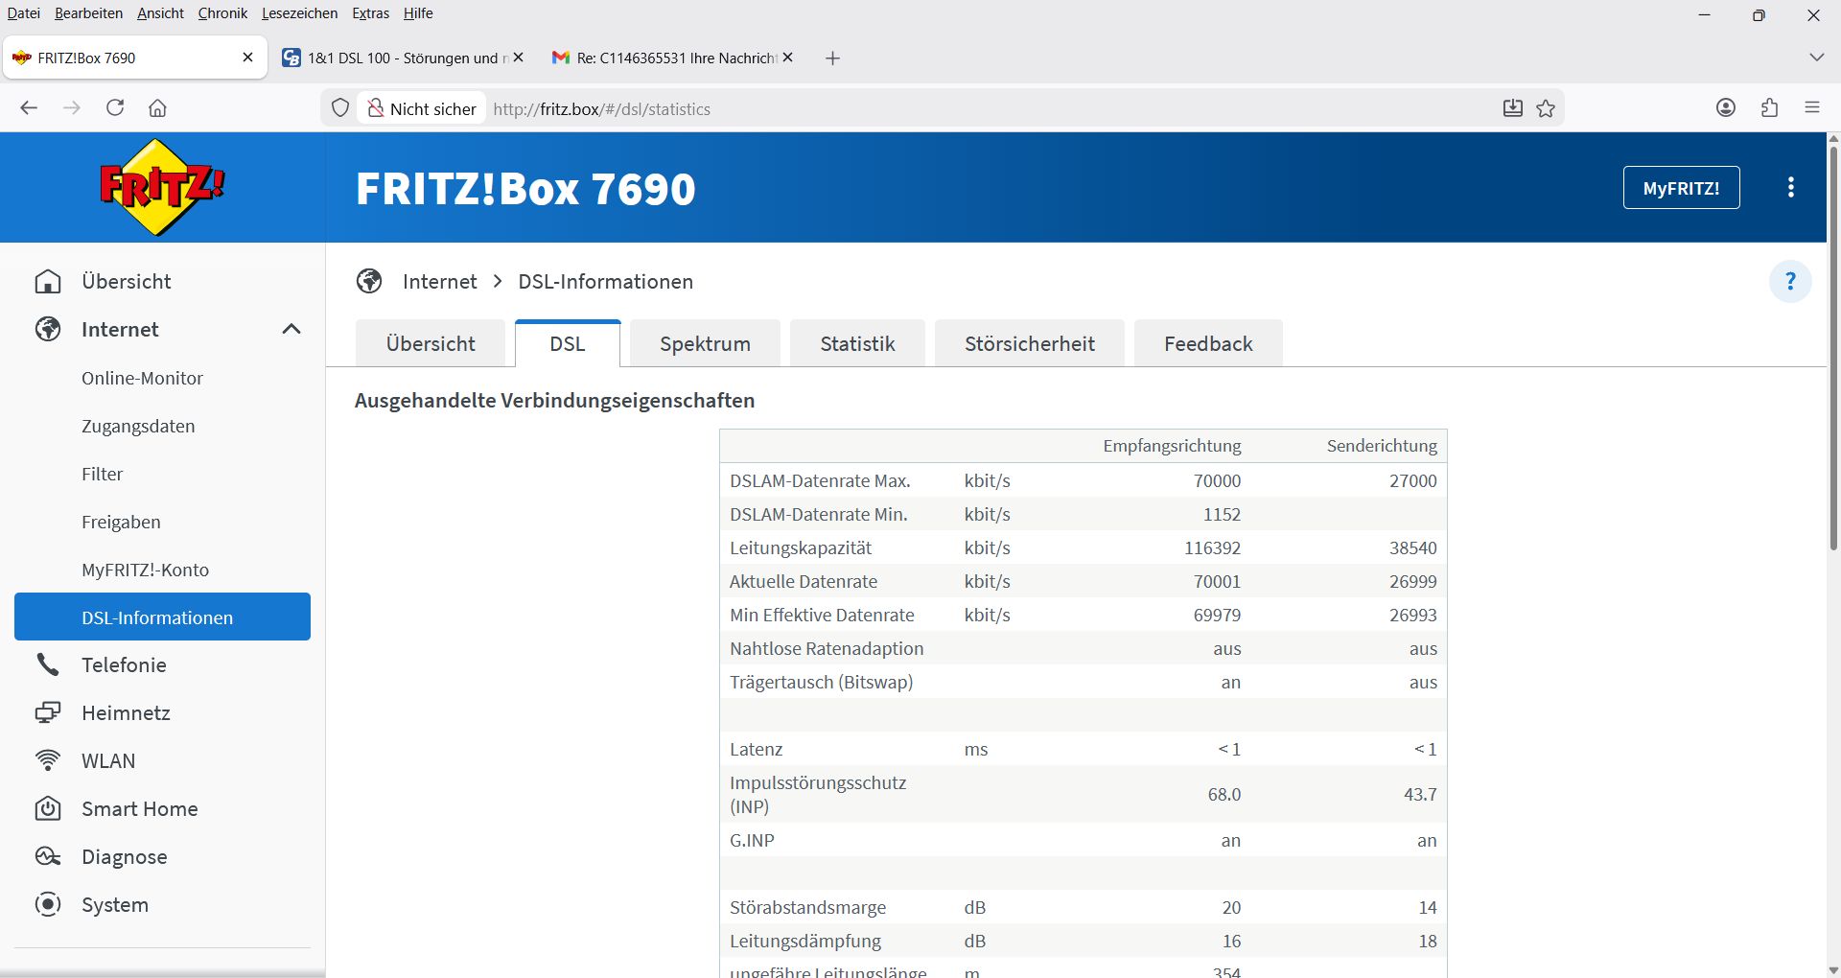Open a new browser tab with plus icon

point(832,58)
